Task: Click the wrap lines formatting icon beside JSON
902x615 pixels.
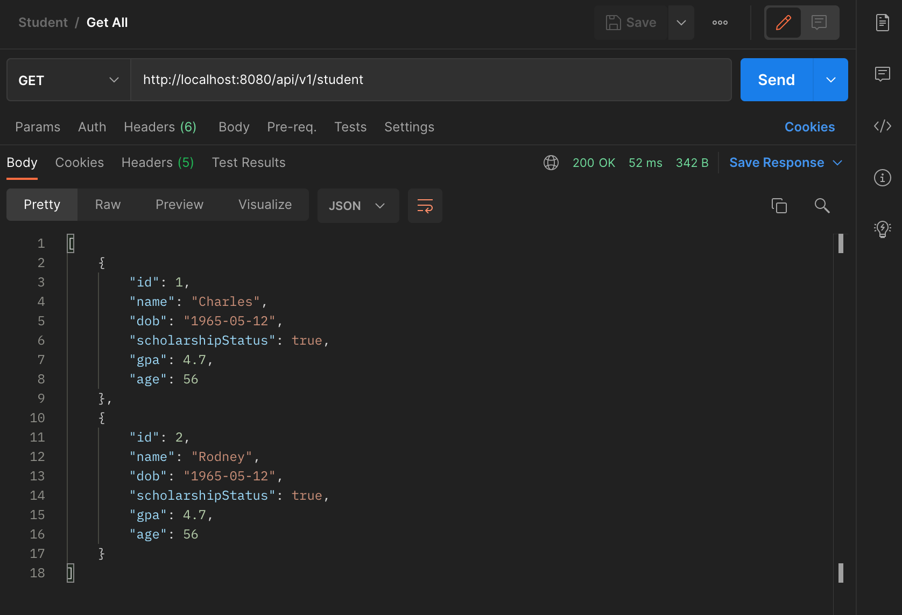Action: point(425,206)
